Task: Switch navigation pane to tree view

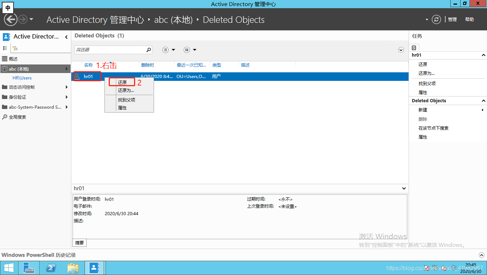Action: click(x=15, y=48)
